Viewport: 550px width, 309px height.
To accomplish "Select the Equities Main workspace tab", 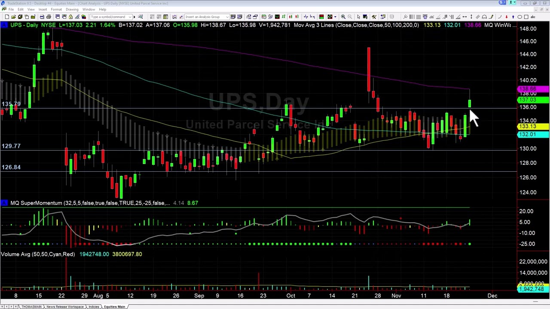I will [x=114, y=306].
